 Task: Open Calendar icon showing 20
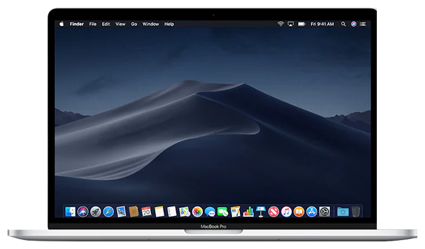[147, 212]
